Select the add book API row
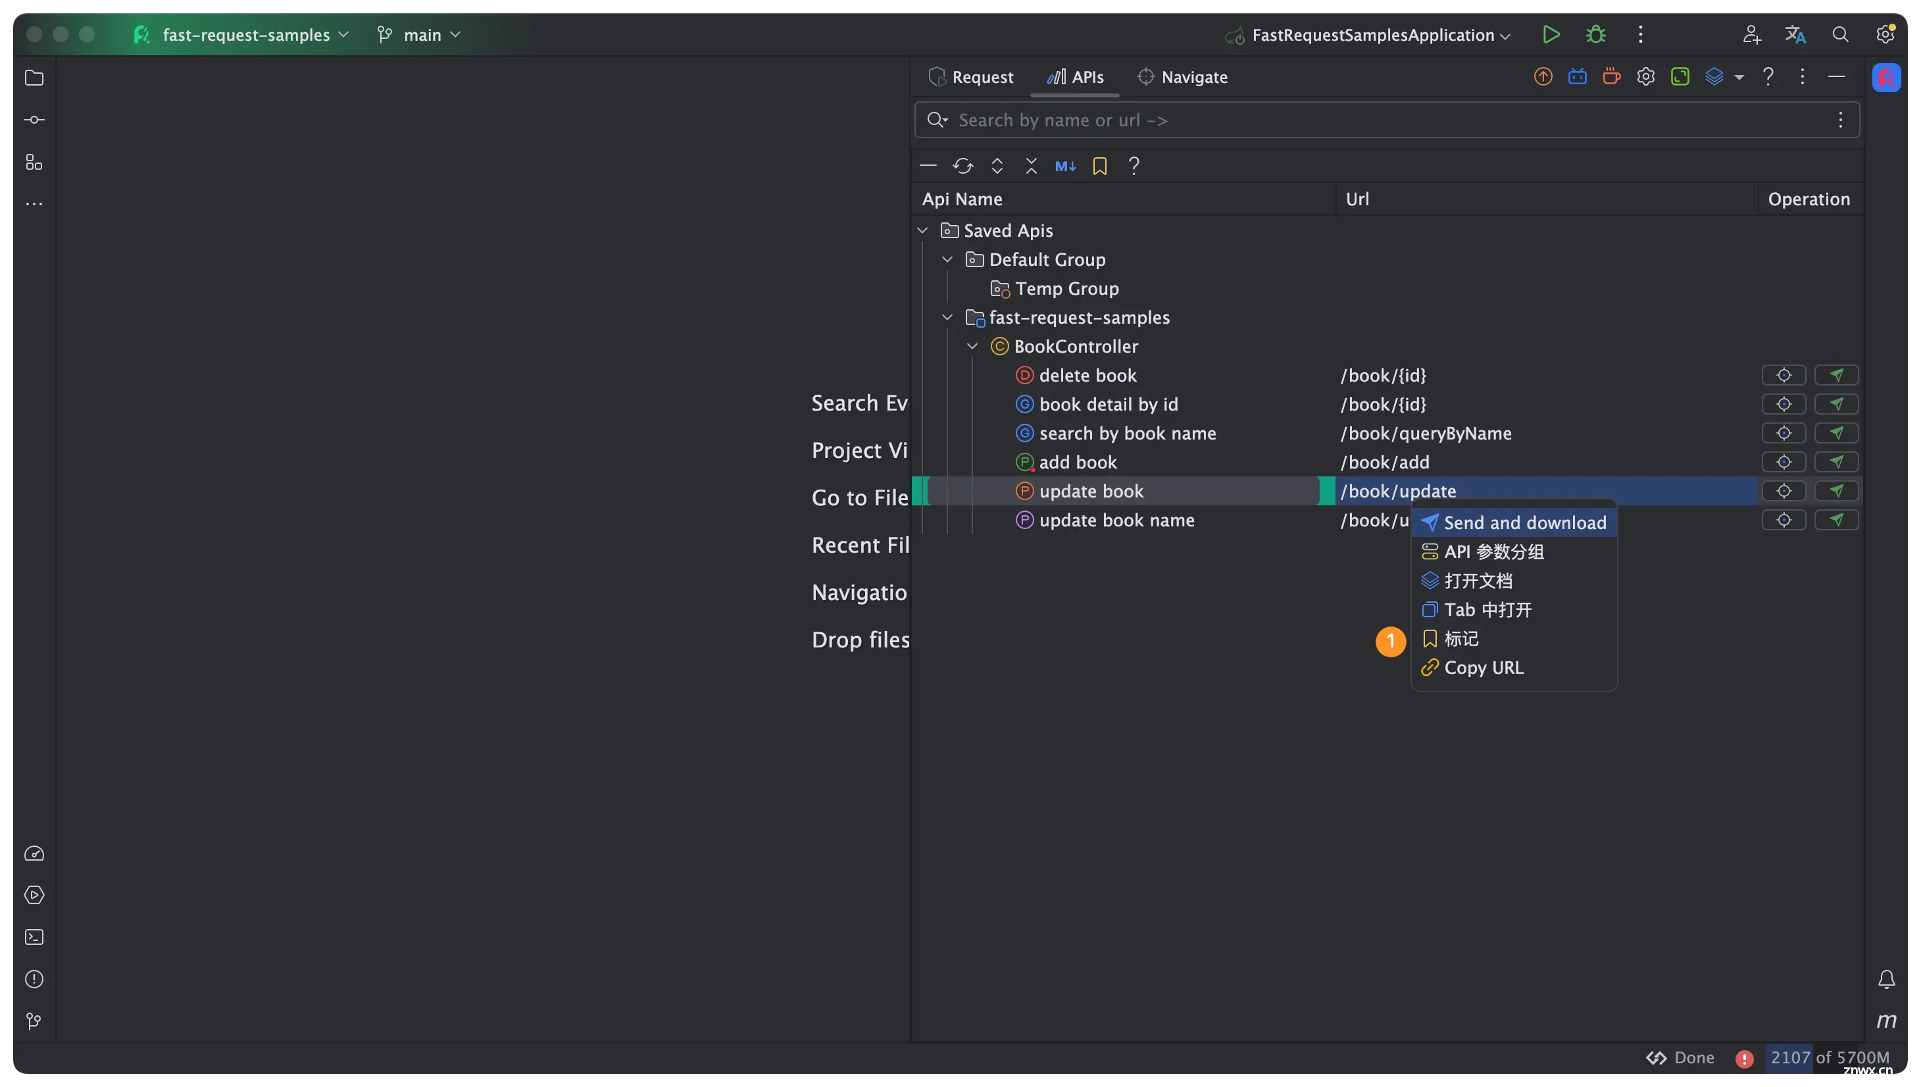Viewport: 1921px width, 1087px height. [x=1387, y=462]
